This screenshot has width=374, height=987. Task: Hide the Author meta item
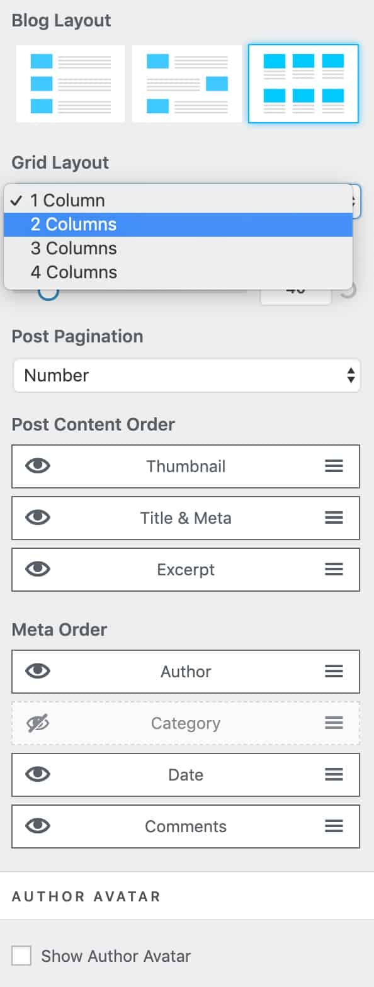tap(37, 671)
